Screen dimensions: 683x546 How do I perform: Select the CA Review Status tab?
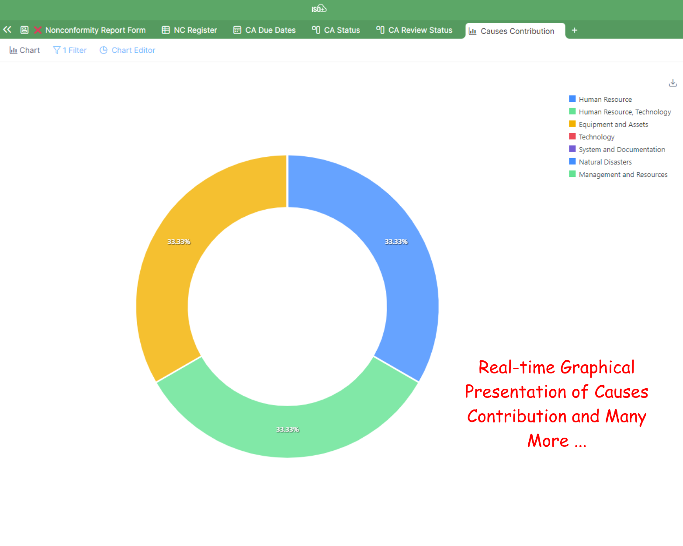click(x=414, y=30)
